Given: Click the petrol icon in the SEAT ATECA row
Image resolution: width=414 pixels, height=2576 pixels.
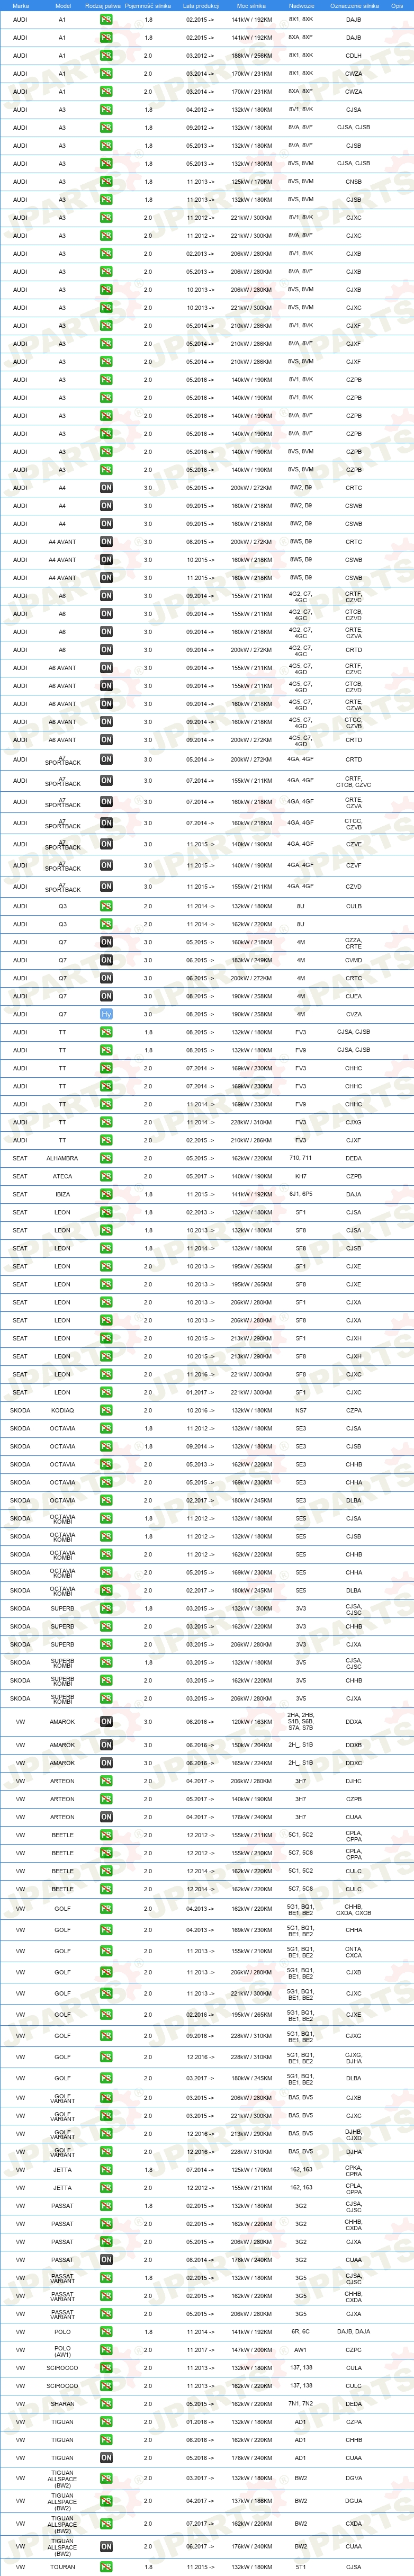Looking at the screenshot, I should [106, 1176].
